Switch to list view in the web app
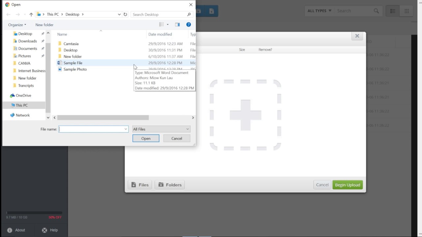 tap(393, 11)
